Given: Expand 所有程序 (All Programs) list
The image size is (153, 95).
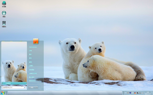Looking at the screenshot, I should coord(14,83).
